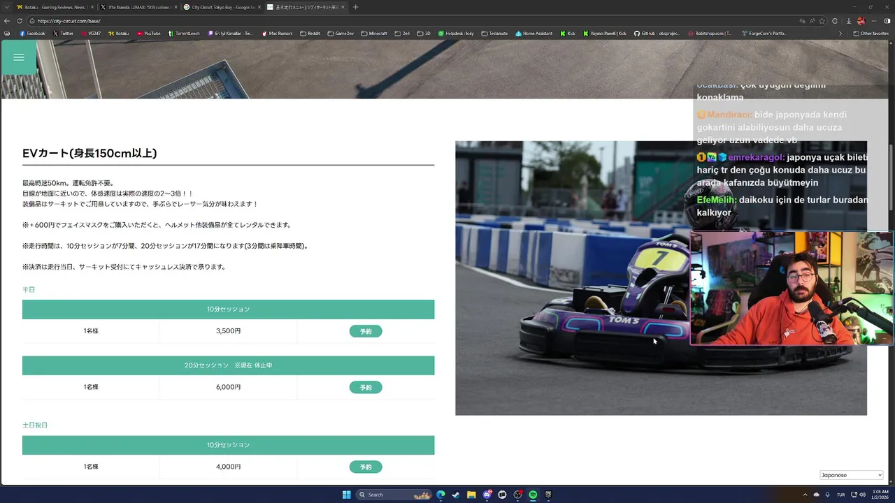Expand the Minecraft bookmark folder
The height and width of the screenshot is (503, 895).
[374, 33]
